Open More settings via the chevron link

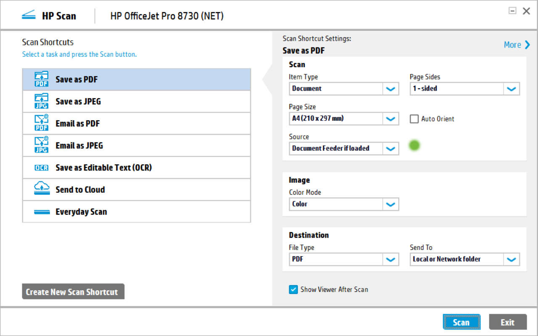click(x=517, y=45)
